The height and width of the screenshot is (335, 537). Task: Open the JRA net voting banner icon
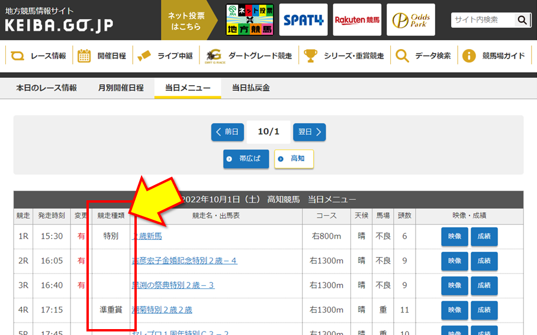pos(250,20)
